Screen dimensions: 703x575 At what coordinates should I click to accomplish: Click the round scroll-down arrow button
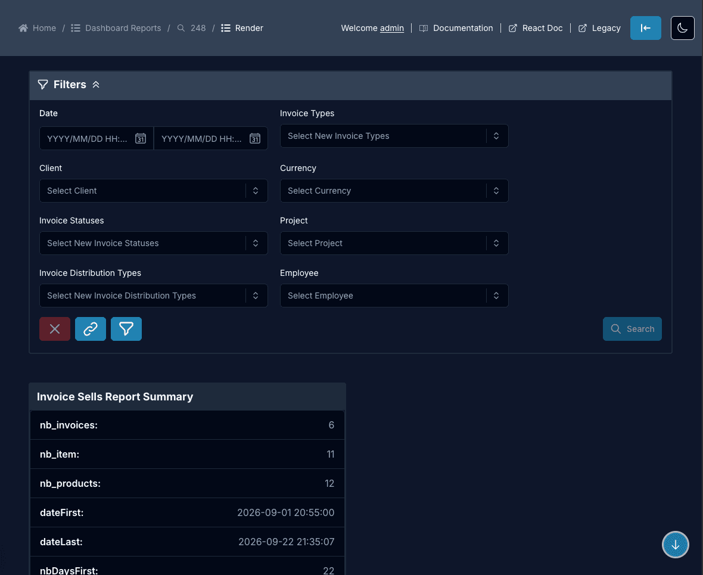tap(675, 545)
